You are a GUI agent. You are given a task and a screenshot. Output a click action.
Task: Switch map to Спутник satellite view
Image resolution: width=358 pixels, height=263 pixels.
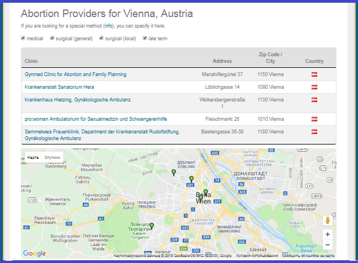pyautogui.click(x=52, y=157)
